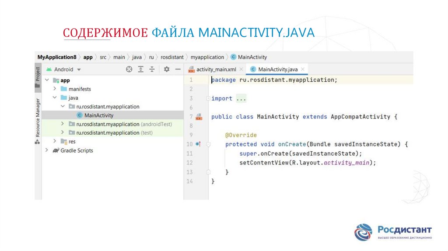Screen dimensions: 448x251
Task: Click the related XML file gutter icon on line 7
Action: coord(199,117)
